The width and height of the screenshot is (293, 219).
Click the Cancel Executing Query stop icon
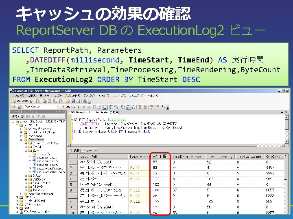[83, 107]
